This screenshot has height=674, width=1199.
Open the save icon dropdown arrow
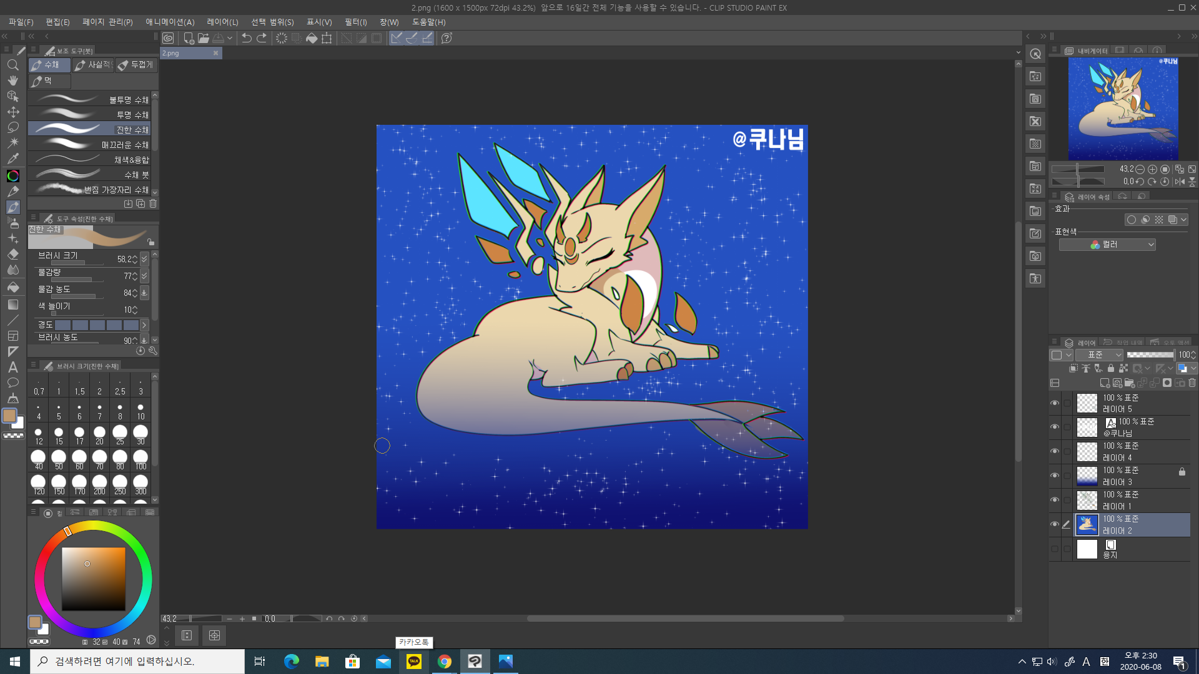230,38
